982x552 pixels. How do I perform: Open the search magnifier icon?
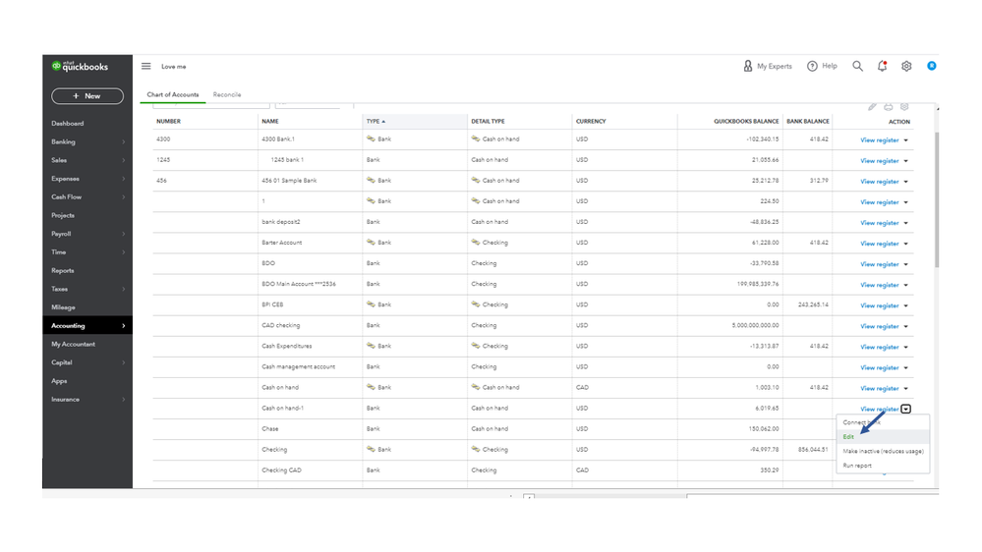tap(857, 66)
